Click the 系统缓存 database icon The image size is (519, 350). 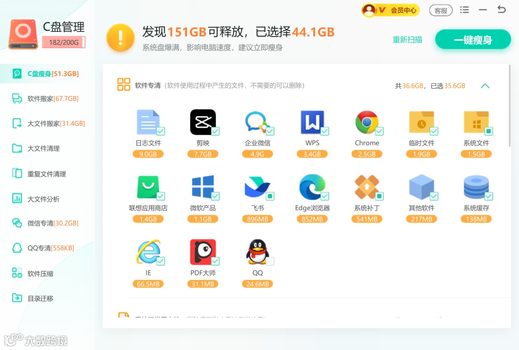pos(476,187)
